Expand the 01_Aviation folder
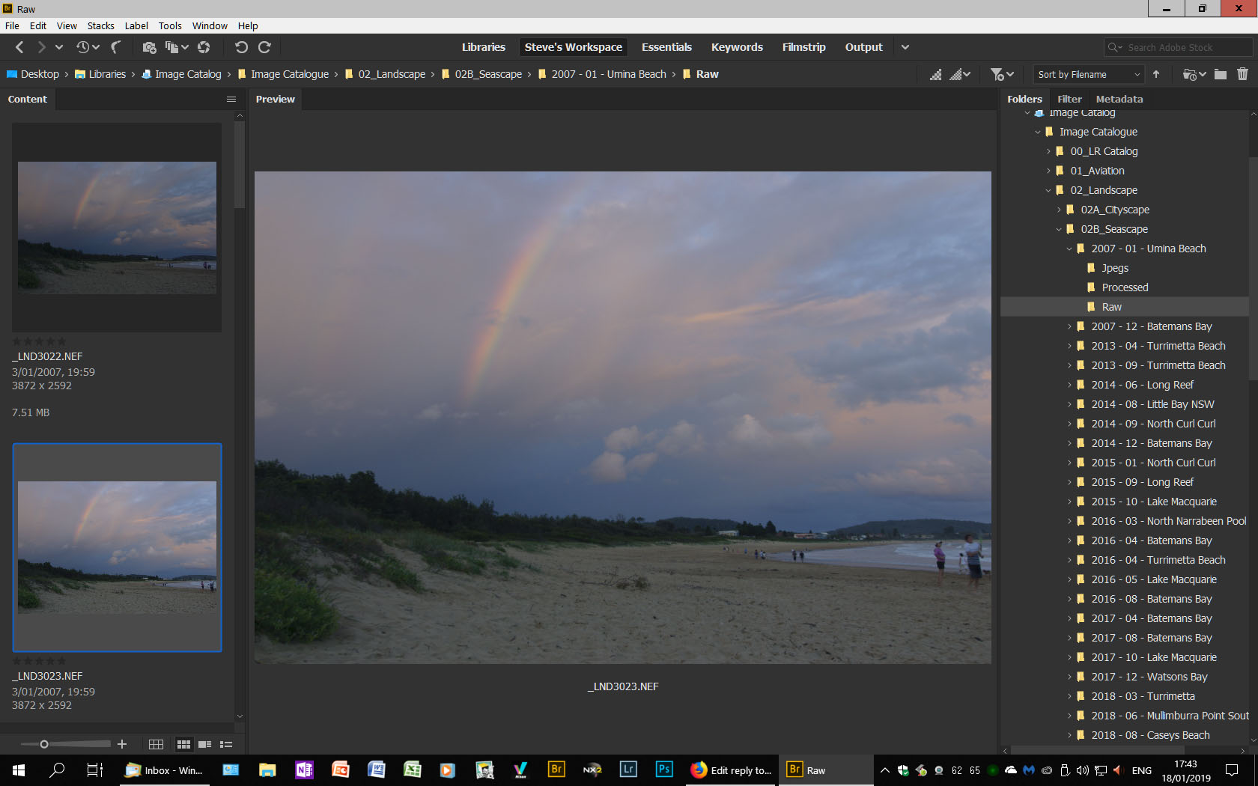 click(x=1048, y=171)
